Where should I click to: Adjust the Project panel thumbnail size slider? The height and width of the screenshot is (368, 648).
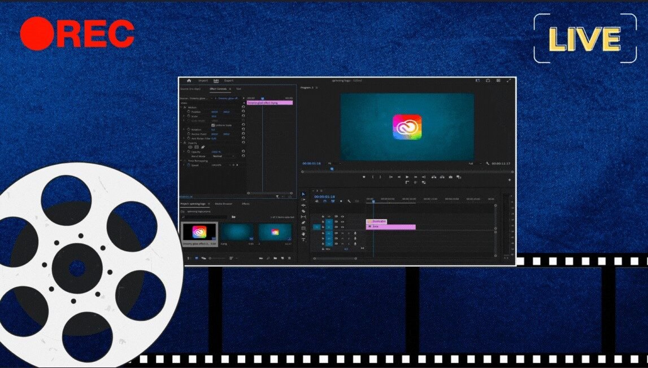218,258
